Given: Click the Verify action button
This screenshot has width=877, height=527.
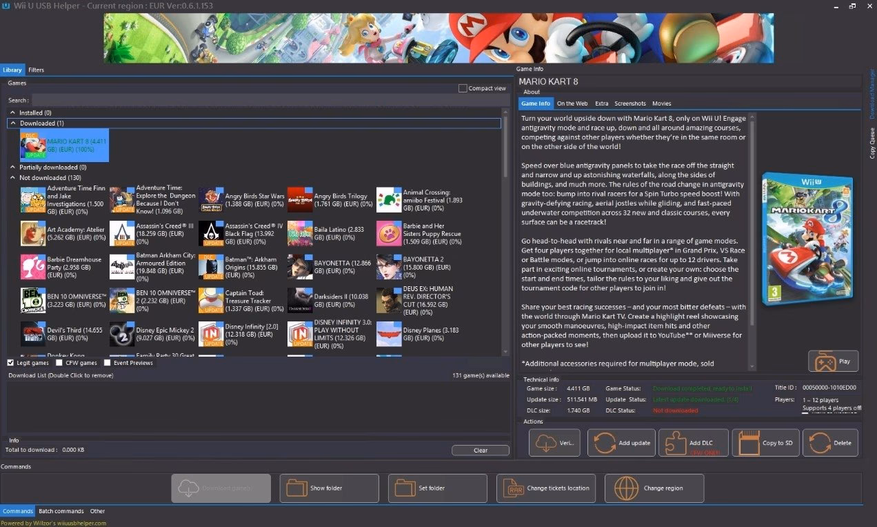Looking at the screenshot, I should pyautogui.click(x=554, y=443).
